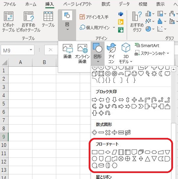This screenshot has height=179, width=178.
Task: Click the Visio Data Visualizer add-in icon
Action: [121, 14]
